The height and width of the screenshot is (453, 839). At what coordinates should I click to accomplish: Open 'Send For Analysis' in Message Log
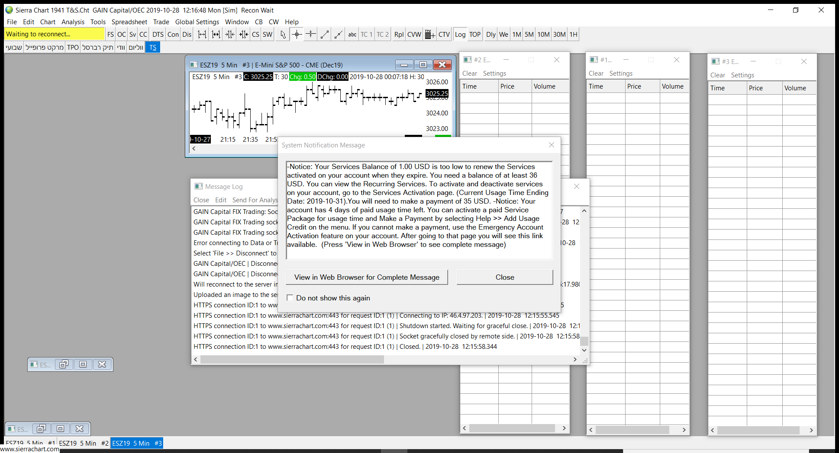[255, 200]
